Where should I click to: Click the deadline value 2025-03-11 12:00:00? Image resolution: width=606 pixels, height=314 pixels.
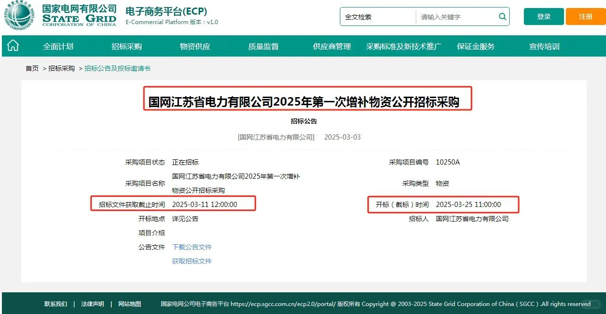tap(205, 205)
